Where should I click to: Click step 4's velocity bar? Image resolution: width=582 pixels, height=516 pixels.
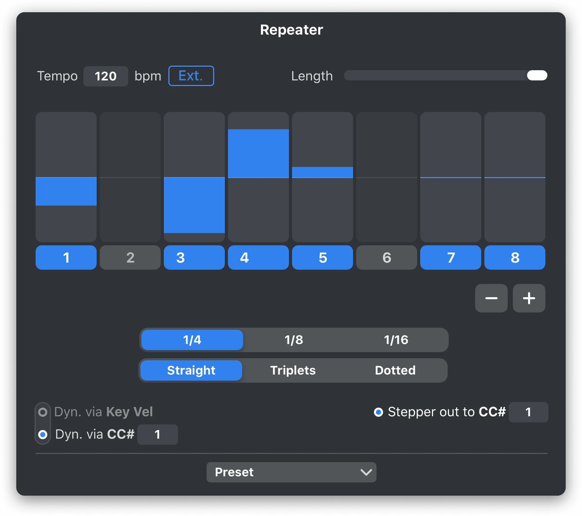tap(258, 154)
